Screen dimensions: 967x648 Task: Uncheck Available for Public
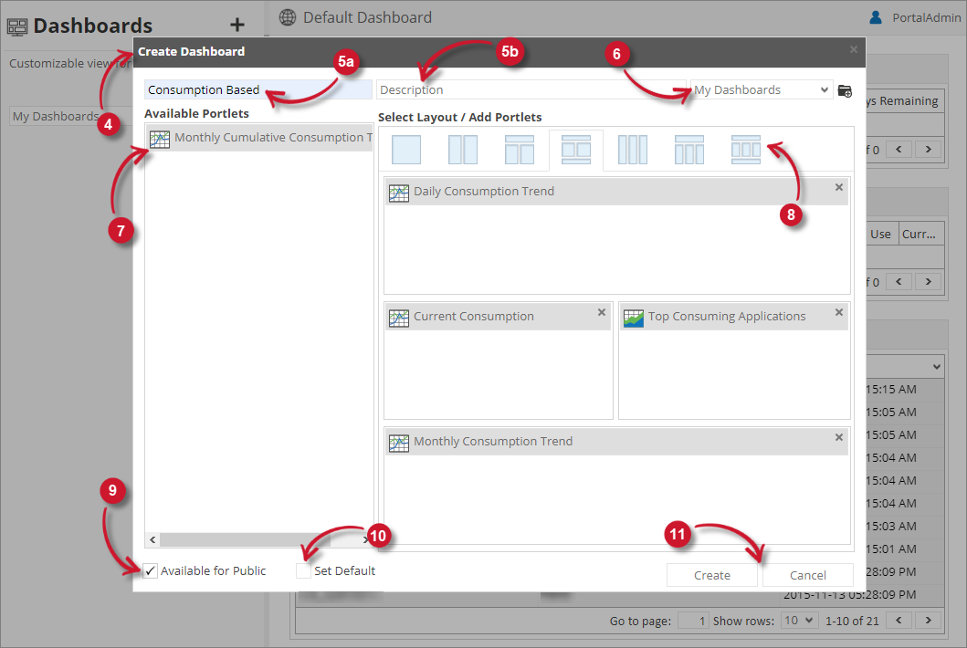coord(150,570)
